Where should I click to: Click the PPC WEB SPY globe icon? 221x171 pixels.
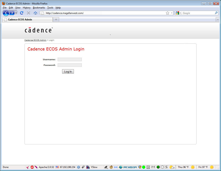click(x=121, y=167)
